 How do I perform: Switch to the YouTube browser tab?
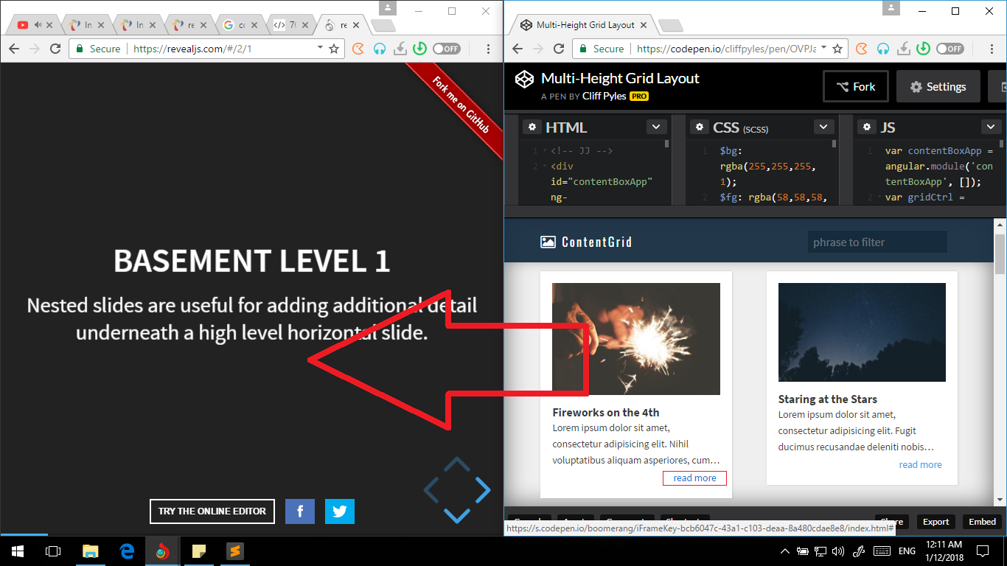coord(22,23)
